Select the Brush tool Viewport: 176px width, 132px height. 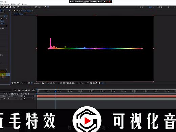coord(4,7)
